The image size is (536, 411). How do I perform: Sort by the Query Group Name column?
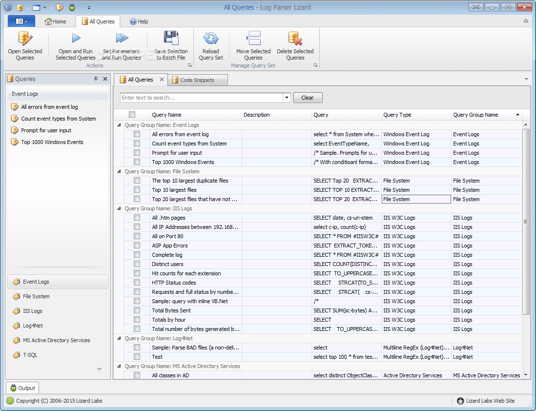[487, 115]
